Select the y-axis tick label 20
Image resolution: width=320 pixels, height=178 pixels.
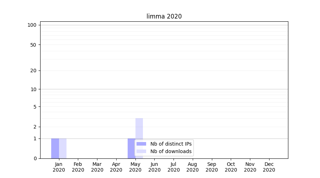[33, 70]
